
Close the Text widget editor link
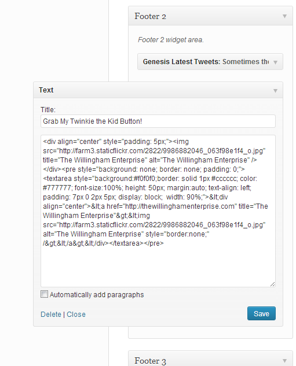coord(76,315)
